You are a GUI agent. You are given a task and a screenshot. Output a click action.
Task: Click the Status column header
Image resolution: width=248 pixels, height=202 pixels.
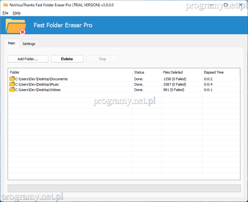tap(147, 72)
